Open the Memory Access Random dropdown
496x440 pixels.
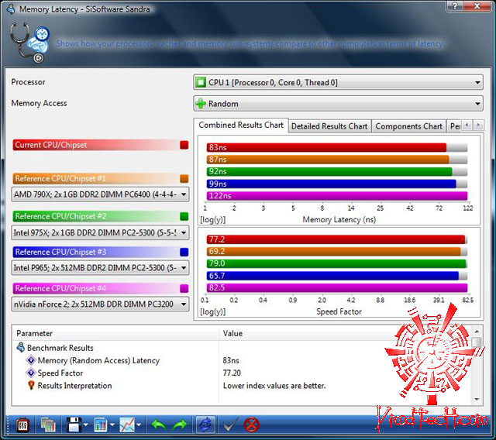[338, 104]
